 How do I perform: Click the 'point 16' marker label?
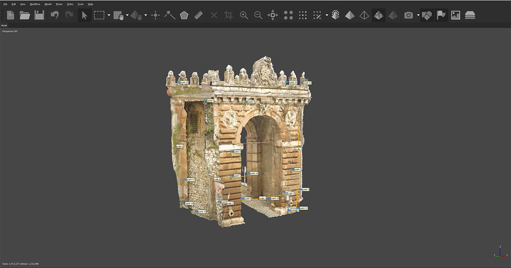[x=254, y=173]
